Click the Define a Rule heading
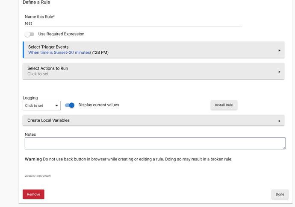Viewport: 295px width, 207px height. point(36,2)
